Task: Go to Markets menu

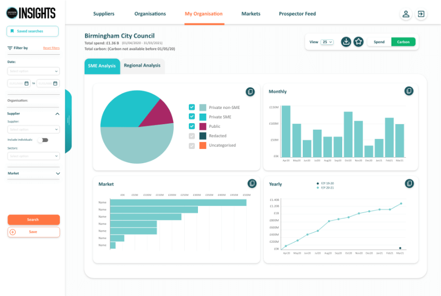Action: coord(251,14)
